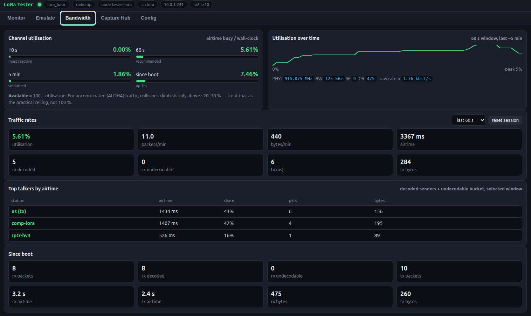
Task: Click the bytes column header
Action: pos(380,201)
